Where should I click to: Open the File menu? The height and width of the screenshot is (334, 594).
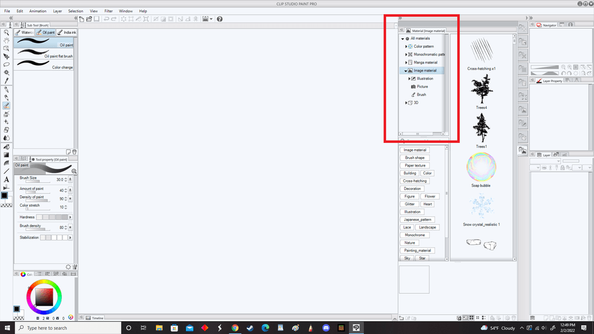7,11
